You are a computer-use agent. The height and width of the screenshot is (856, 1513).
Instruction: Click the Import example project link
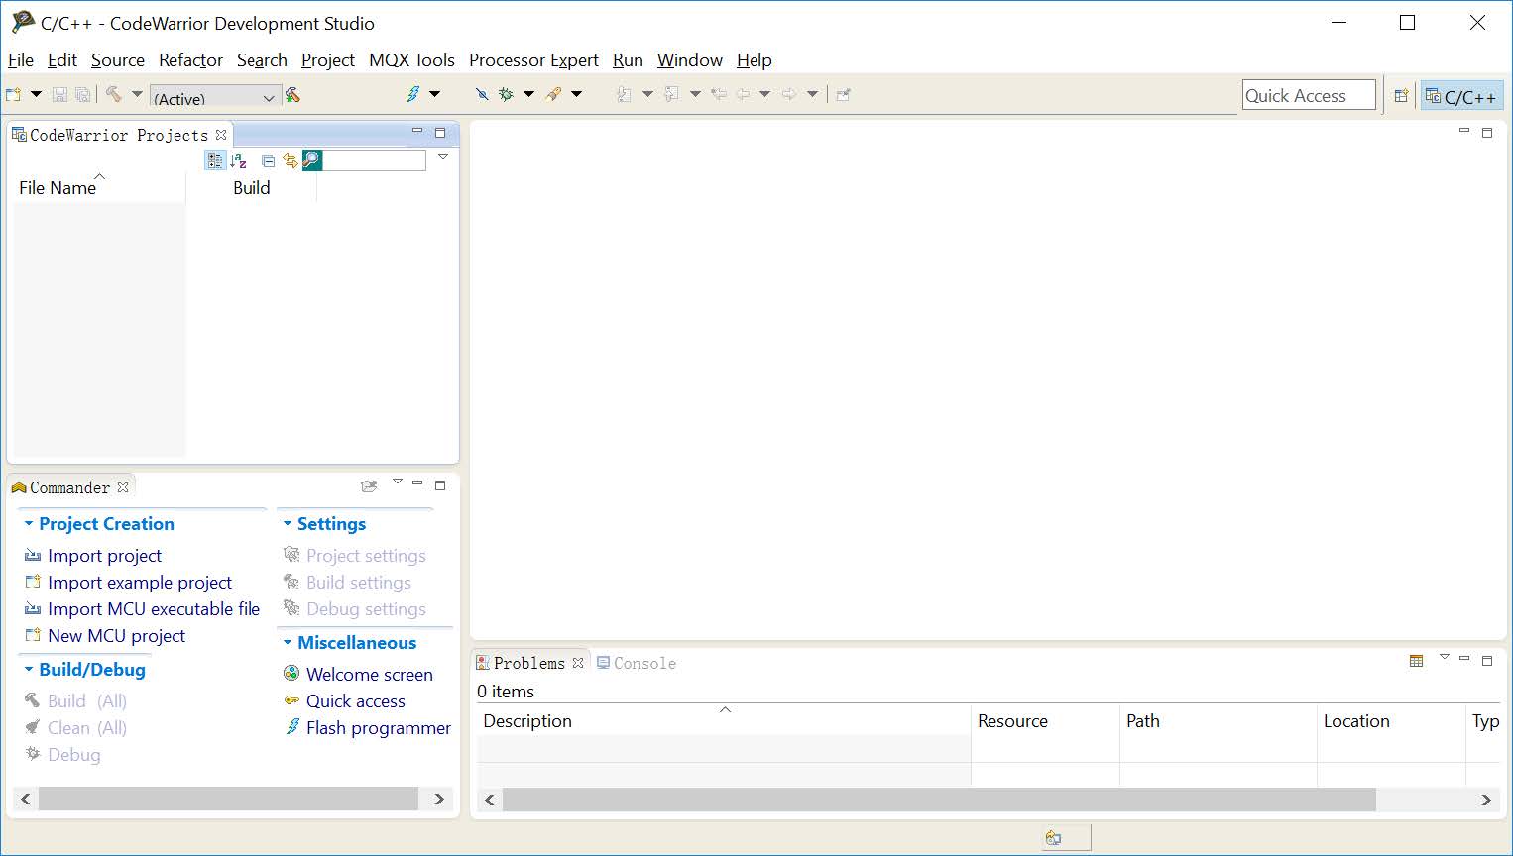point(140,583)
